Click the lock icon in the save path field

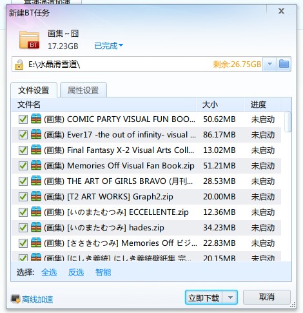[19, 65]
